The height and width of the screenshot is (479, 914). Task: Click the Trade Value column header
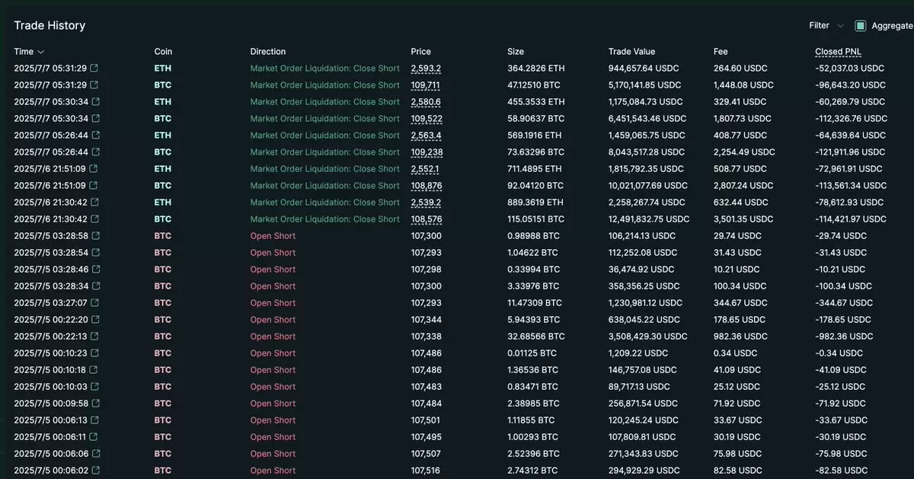(x=631, y=52)
